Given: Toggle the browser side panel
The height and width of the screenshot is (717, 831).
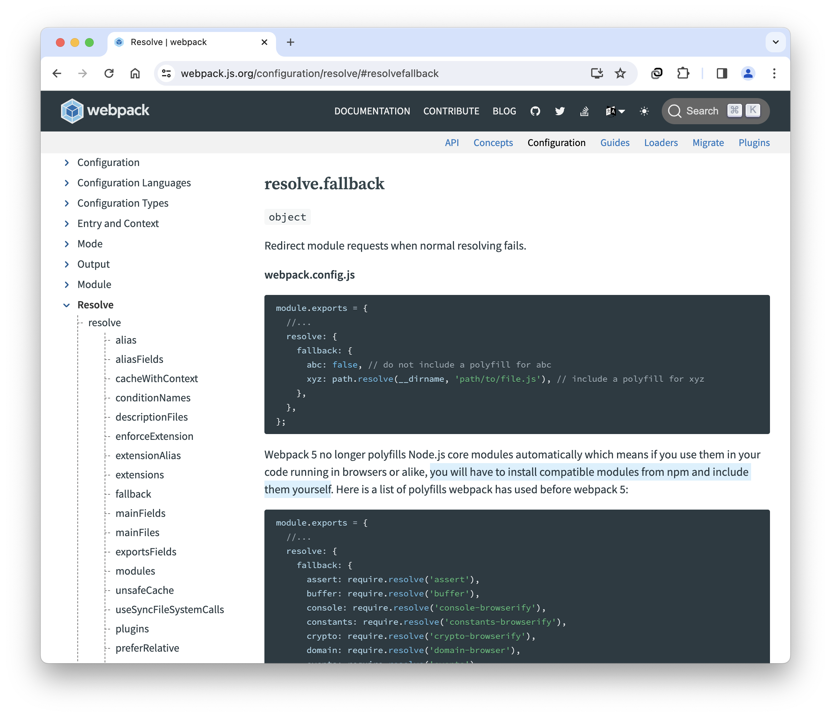Looking at the screenshot, I should coord(722,73).
